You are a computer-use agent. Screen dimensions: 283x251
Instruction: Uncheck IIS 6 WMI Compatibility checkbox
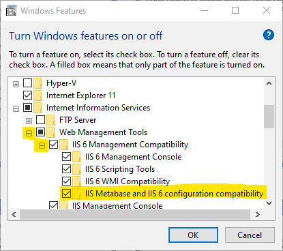pyautogui.click(x=66, y=181)
